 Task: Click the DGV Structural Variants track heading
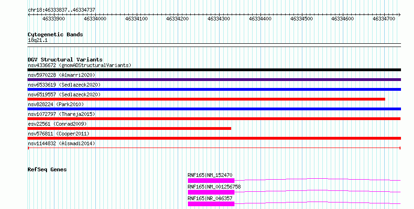(65, 60)
